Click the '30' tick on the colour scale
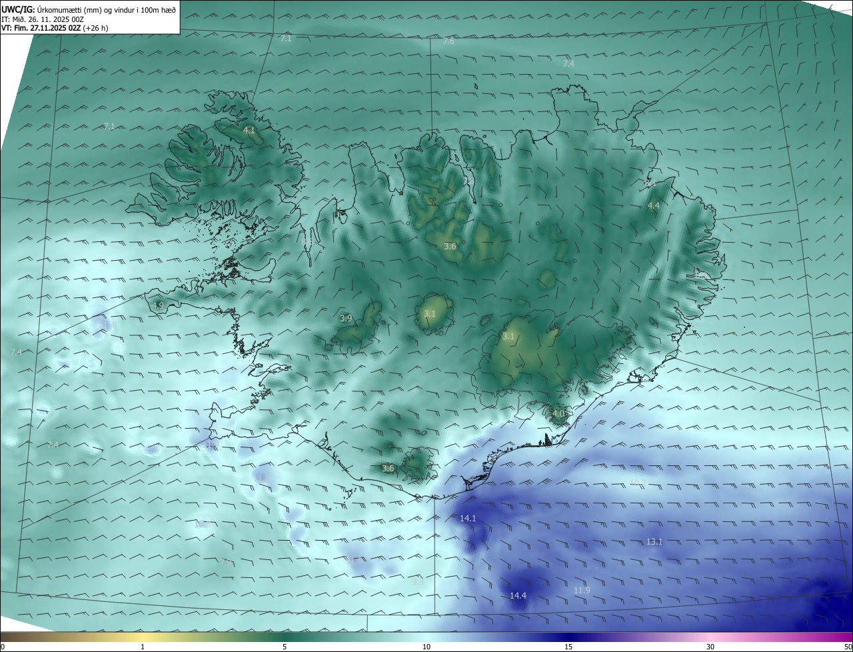853x652 pixels. (x=710, y=647)
